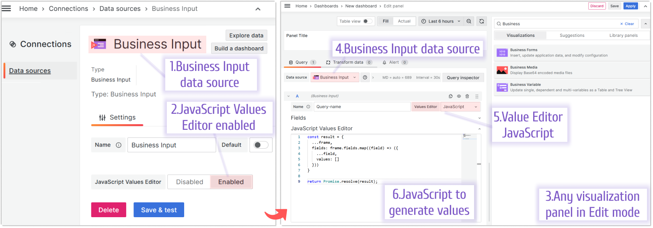This screenshot has width=653, height=228.
Task: Click the refresh dashboard icon
Action: 481,21
